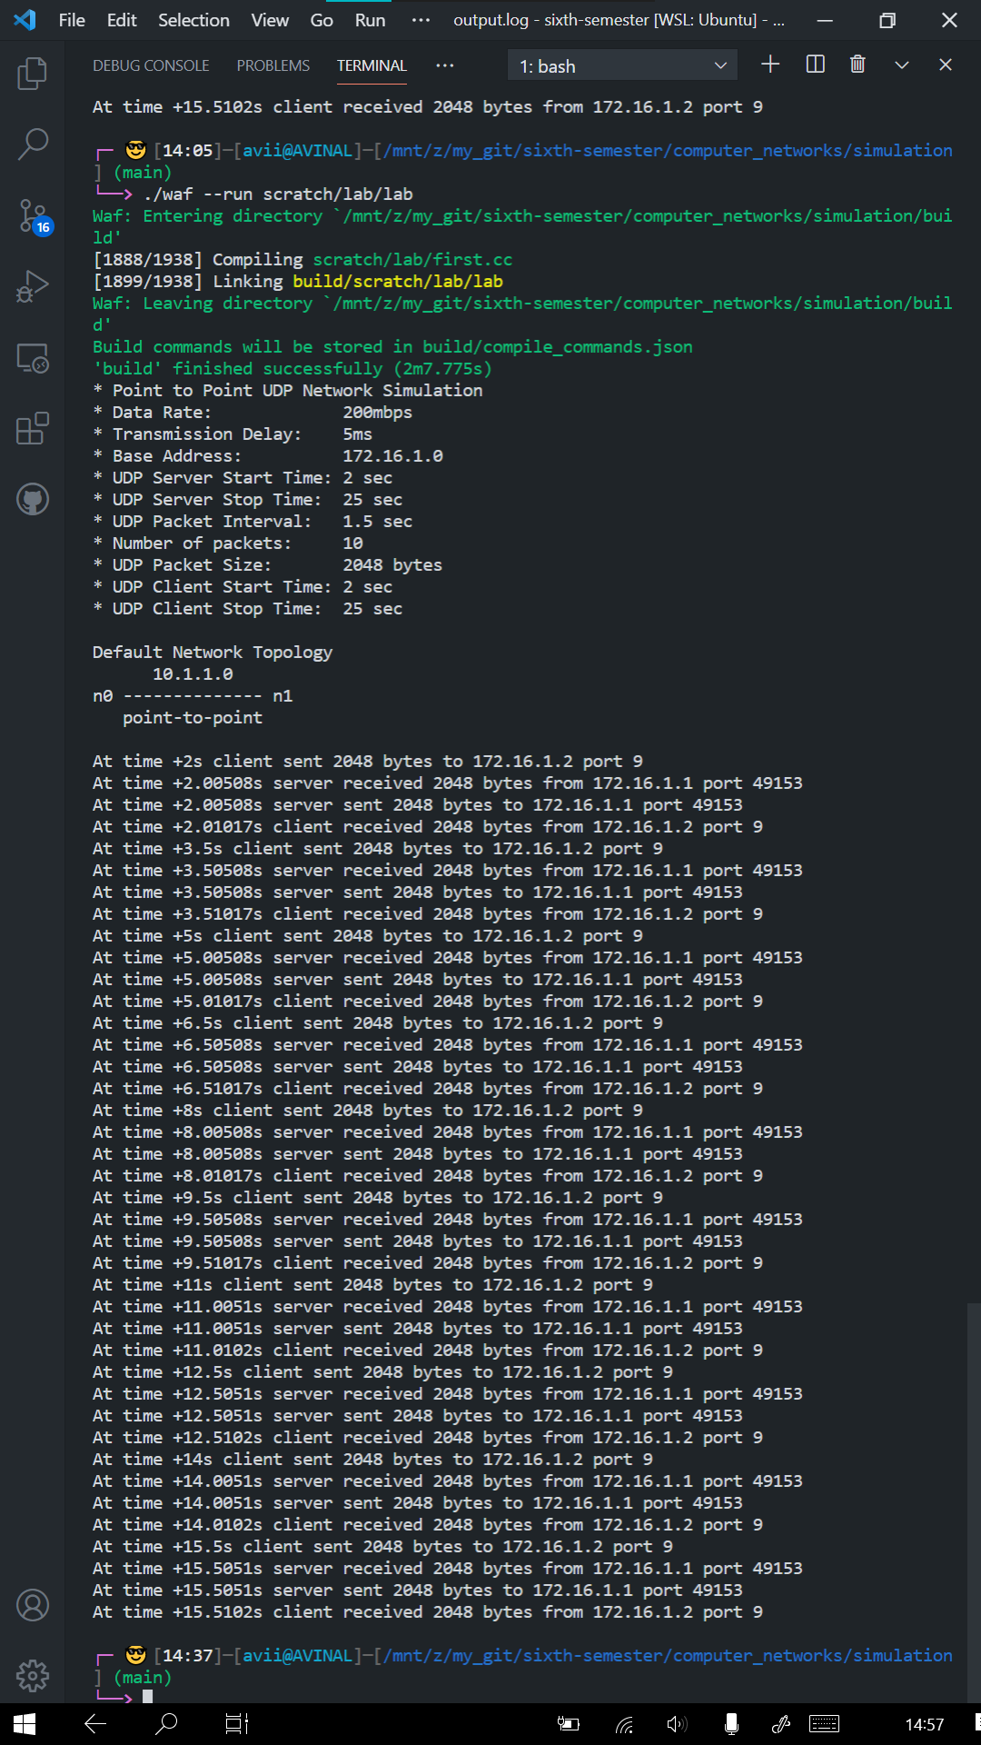Open the Selection menu
The image size is (981, 1745).
(x=193, y=20)
